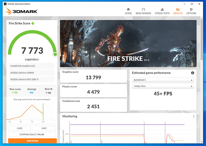Click the Combined score value 2 451
The width and height of the screenshot is (206, 146).
point(93,106)
